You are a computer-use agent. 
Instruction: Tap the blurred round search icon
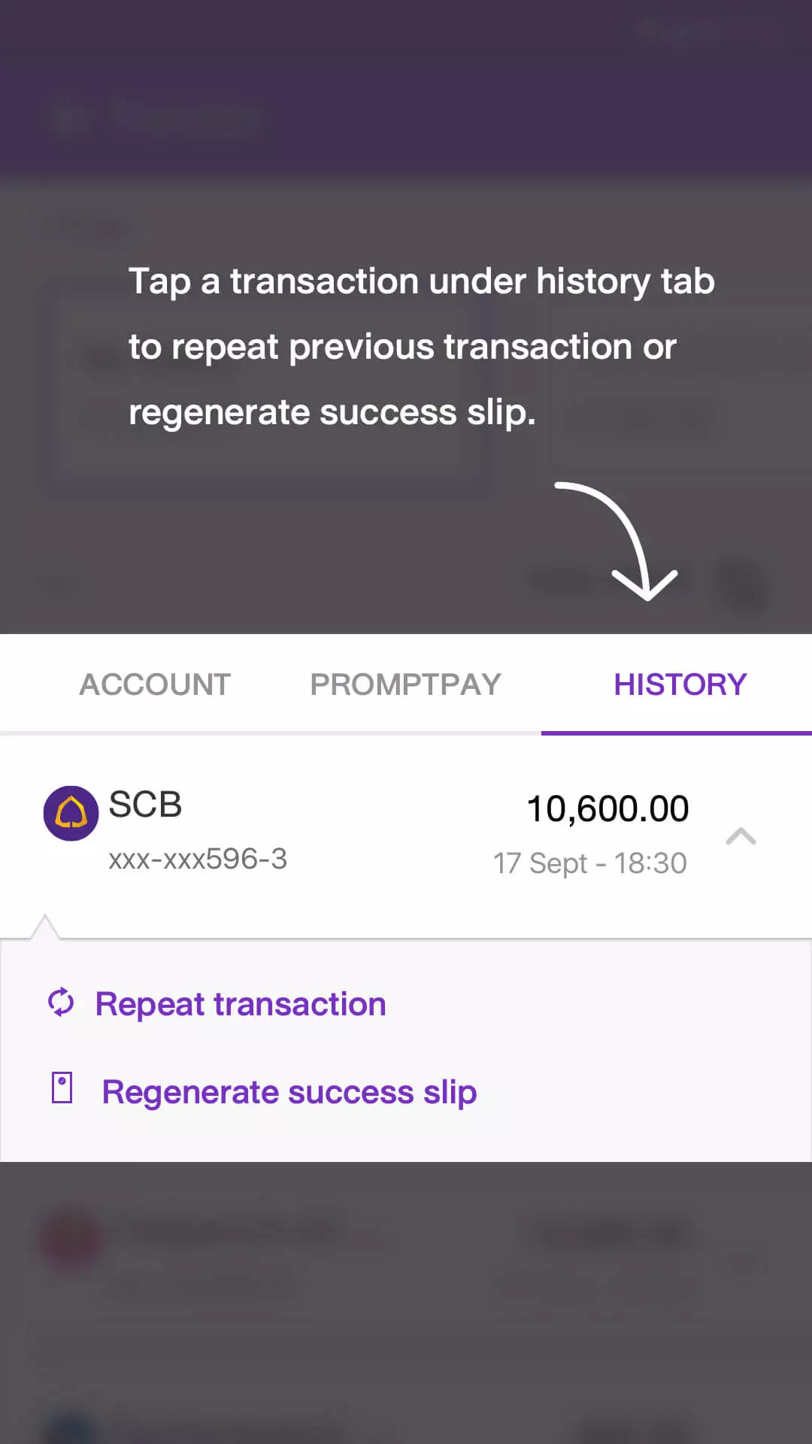tap(741, 585)
